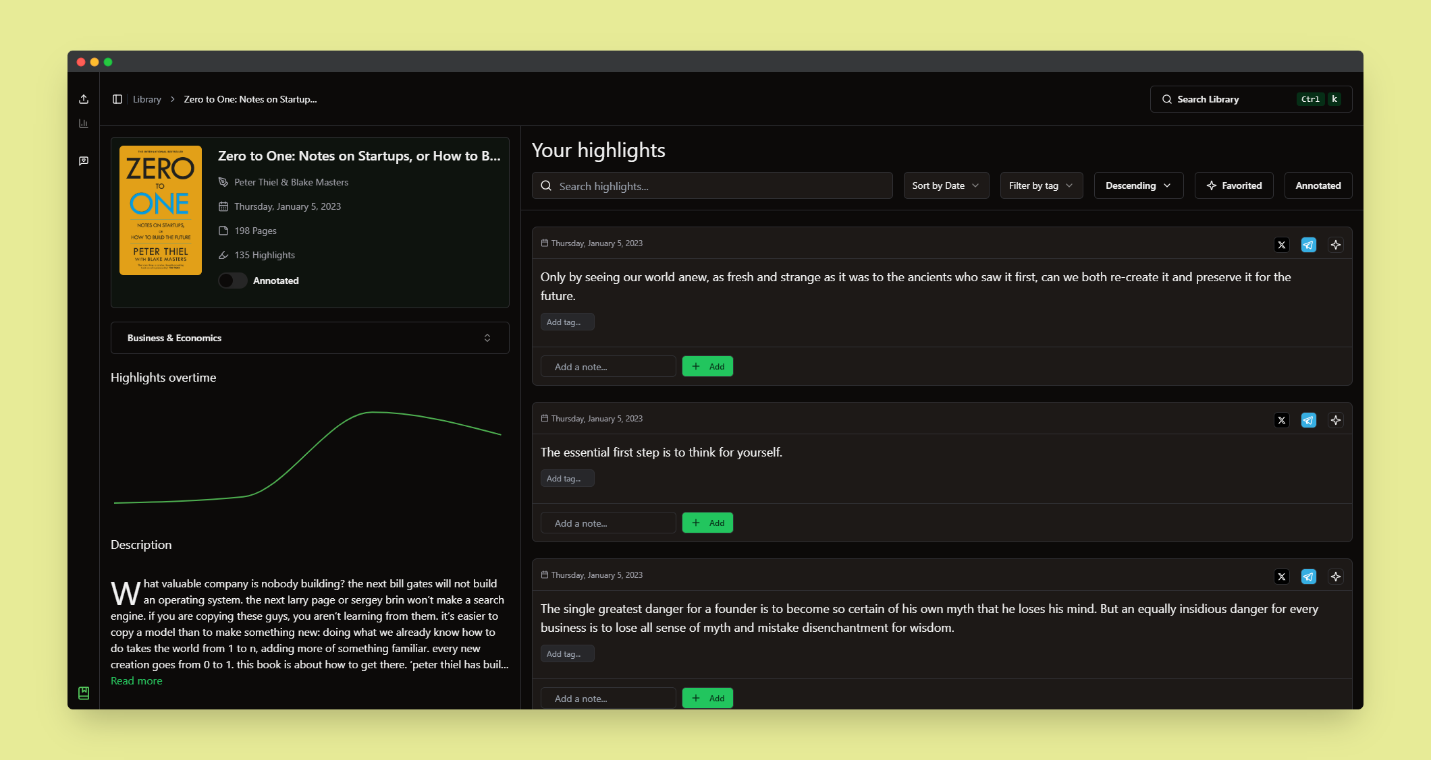Click the Ctrl K shortcut badge
The height and width of the screenshot is (760, 1431).
click(1319, 99)
